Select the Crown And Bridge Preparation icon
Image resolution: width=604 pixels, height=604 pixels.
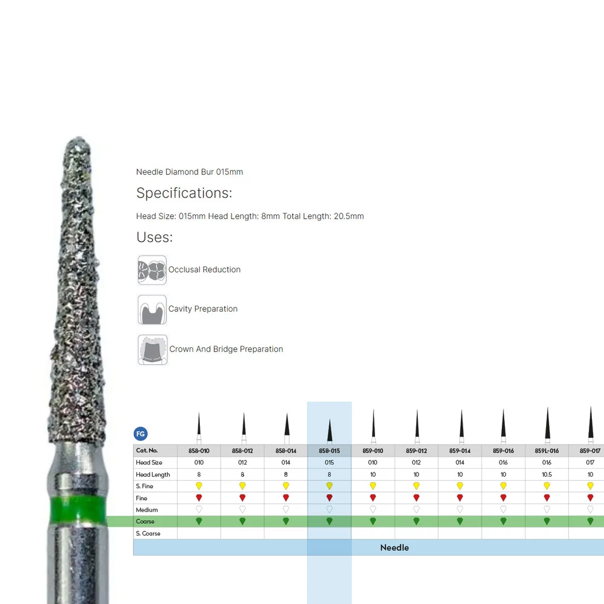[152, 349]
